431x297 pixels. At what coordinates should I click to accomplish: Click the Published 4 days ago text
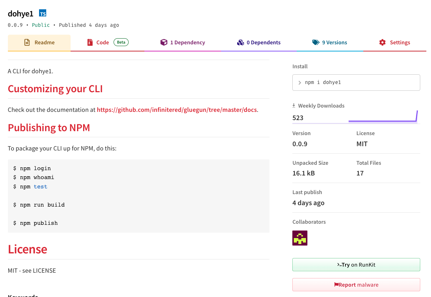click(89, 25)
